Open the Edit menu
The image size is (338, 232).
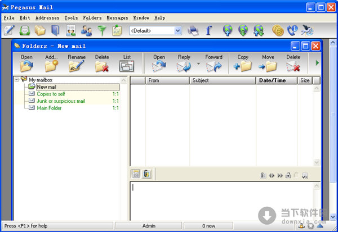(25, 18)
